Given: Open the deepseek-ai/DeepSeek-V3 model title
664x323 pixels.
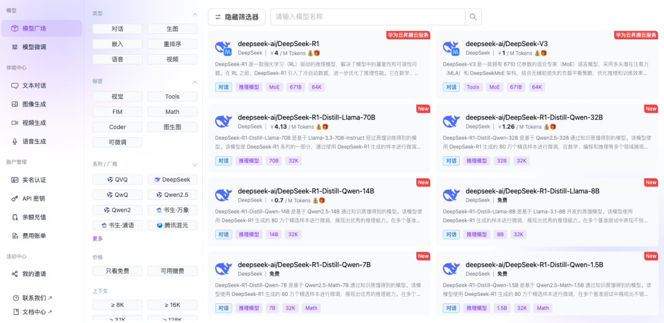Looking at the screenshot, I should coord(507,44).
